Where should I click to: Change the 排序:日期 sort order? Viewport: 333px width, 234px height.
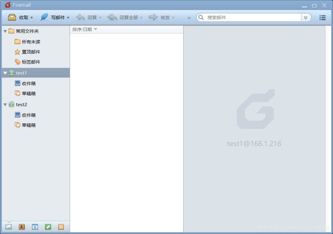click(85, 29)
